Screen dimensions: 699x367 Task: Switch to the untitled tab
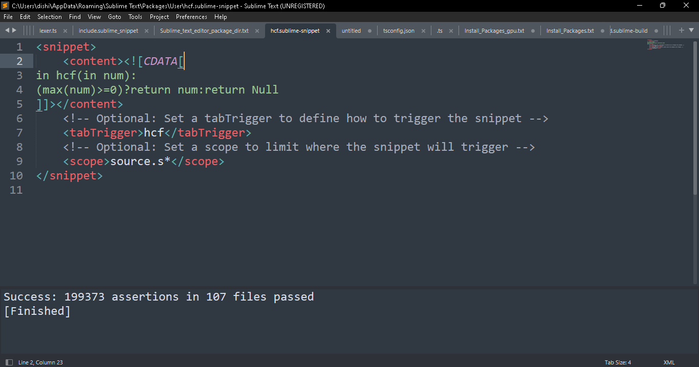[x=351, y=31]
